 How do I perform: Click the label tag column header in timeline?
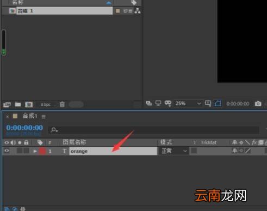tap(40, 142)
